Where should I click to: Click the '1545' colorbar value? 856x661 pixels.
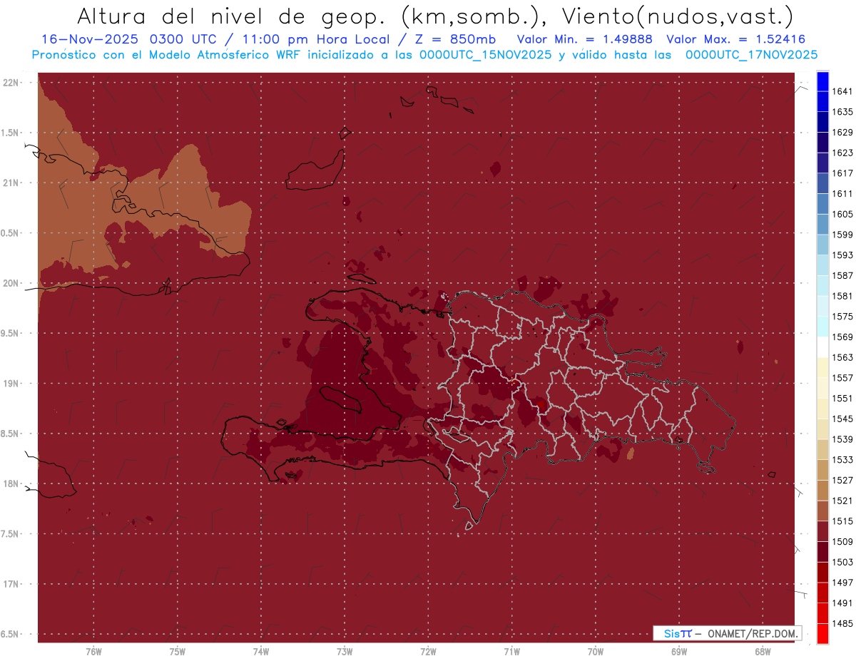(x=842, y=419)
